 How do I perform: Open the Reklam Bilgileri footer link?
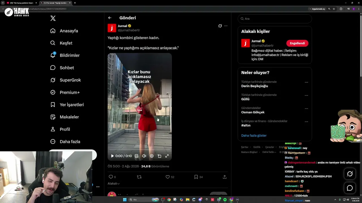tap(249, 152)
